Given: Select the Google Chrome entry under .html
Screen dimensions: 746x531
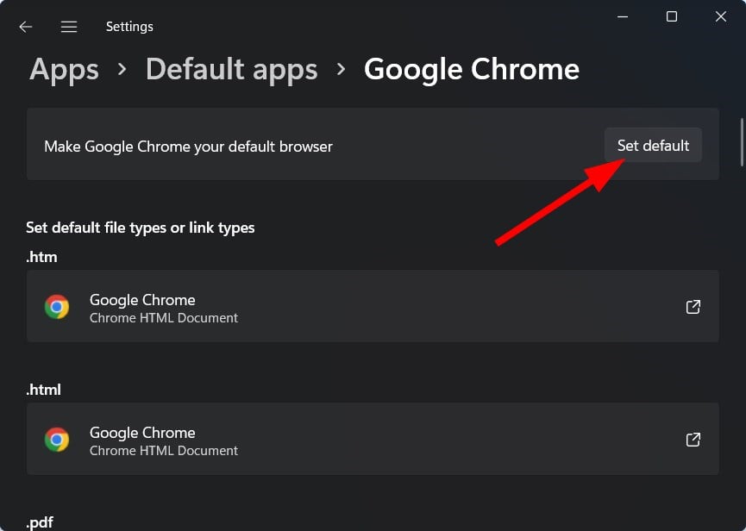Looking at the screenshot, I should pyautogui.click(x=373, y=439).
